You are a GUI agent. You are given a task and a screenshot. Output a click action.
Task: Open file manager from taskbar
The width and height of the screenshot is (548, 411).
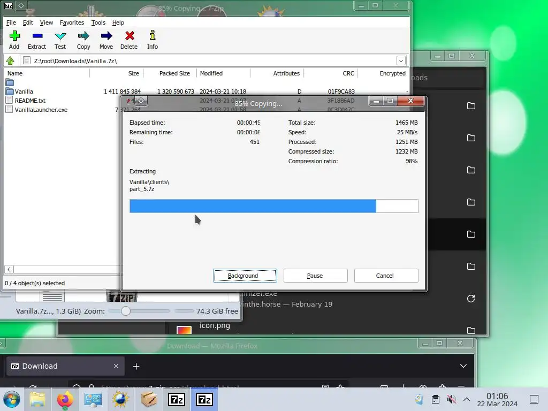pyautogui.click(x=38, y=399)
